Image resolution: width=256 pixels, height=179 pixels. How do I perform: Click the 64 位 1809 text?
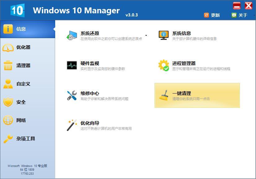point(27,169)
